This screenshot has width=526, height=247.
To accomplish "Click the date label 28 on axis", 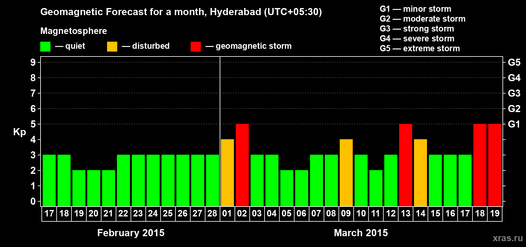I will coord(212,214).
